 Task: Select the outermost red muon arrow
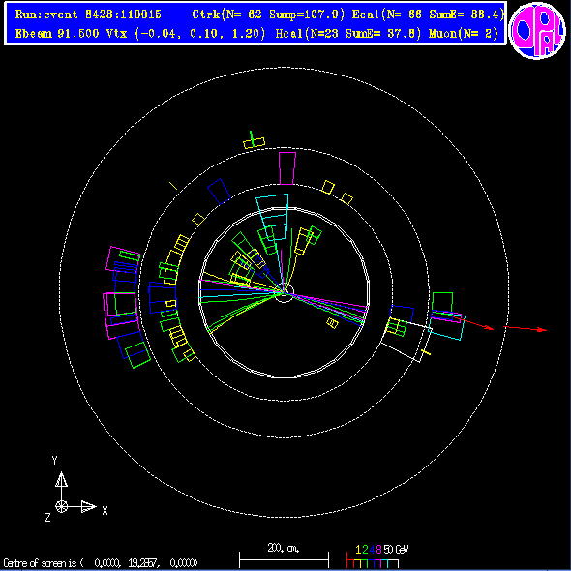click(x=526, y=329)
